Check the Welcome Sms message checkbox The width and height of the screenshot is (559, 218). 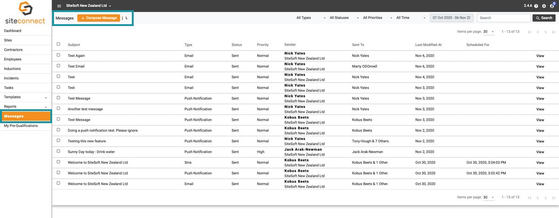pyautogui.click(x=58, y=162)
